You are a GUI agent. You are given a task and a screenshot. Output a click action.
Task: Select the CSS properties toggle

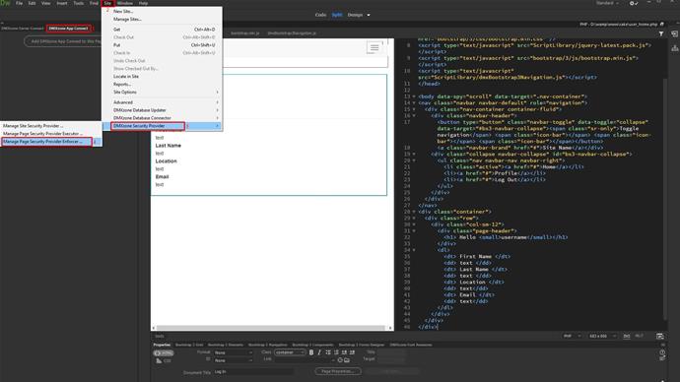click(x=163, y=360)
